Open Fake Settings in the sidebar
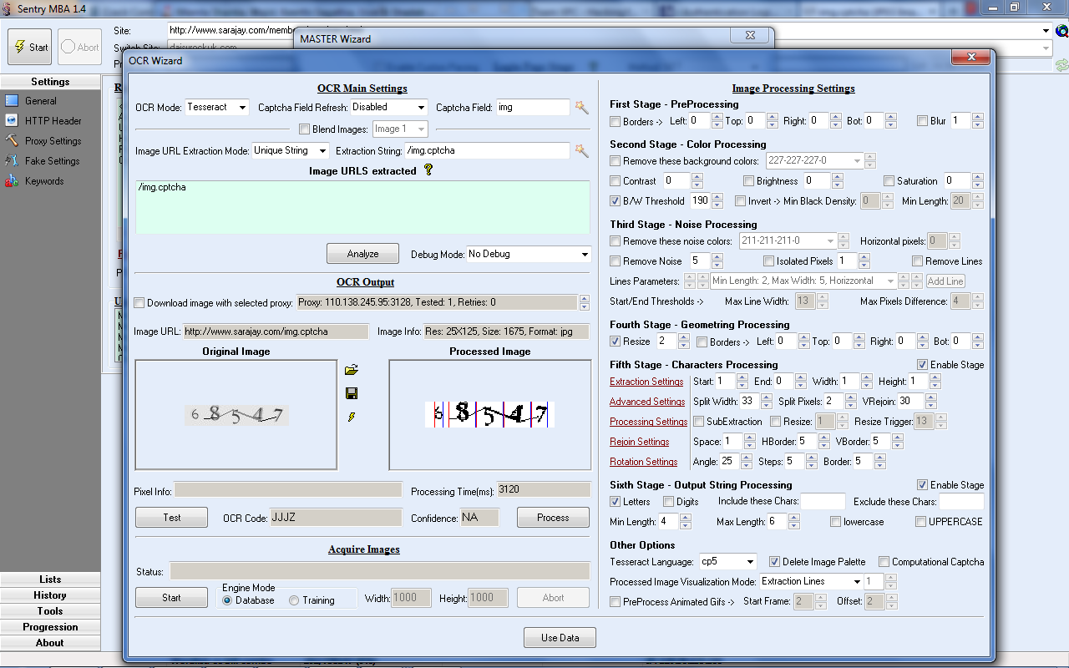Image resolution: width=1069 pixels, height=668 pixels. point(53,161)
